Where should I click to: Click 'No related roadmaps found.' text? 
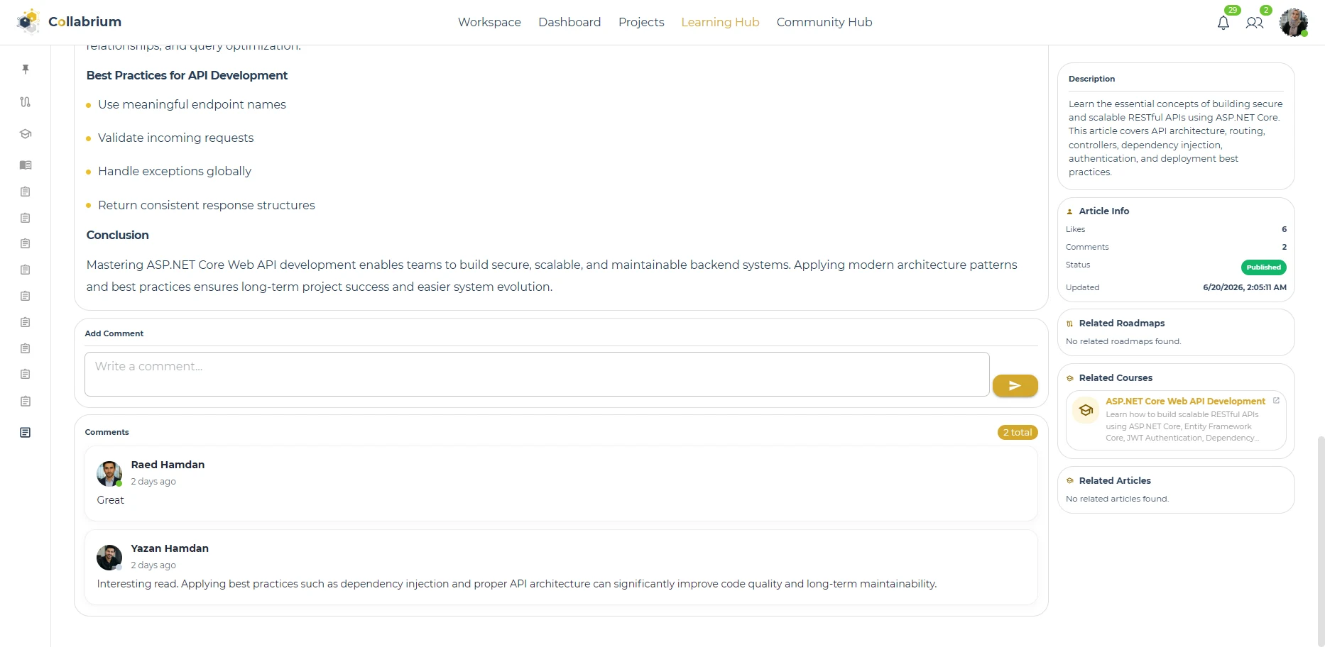(1123, 341)
